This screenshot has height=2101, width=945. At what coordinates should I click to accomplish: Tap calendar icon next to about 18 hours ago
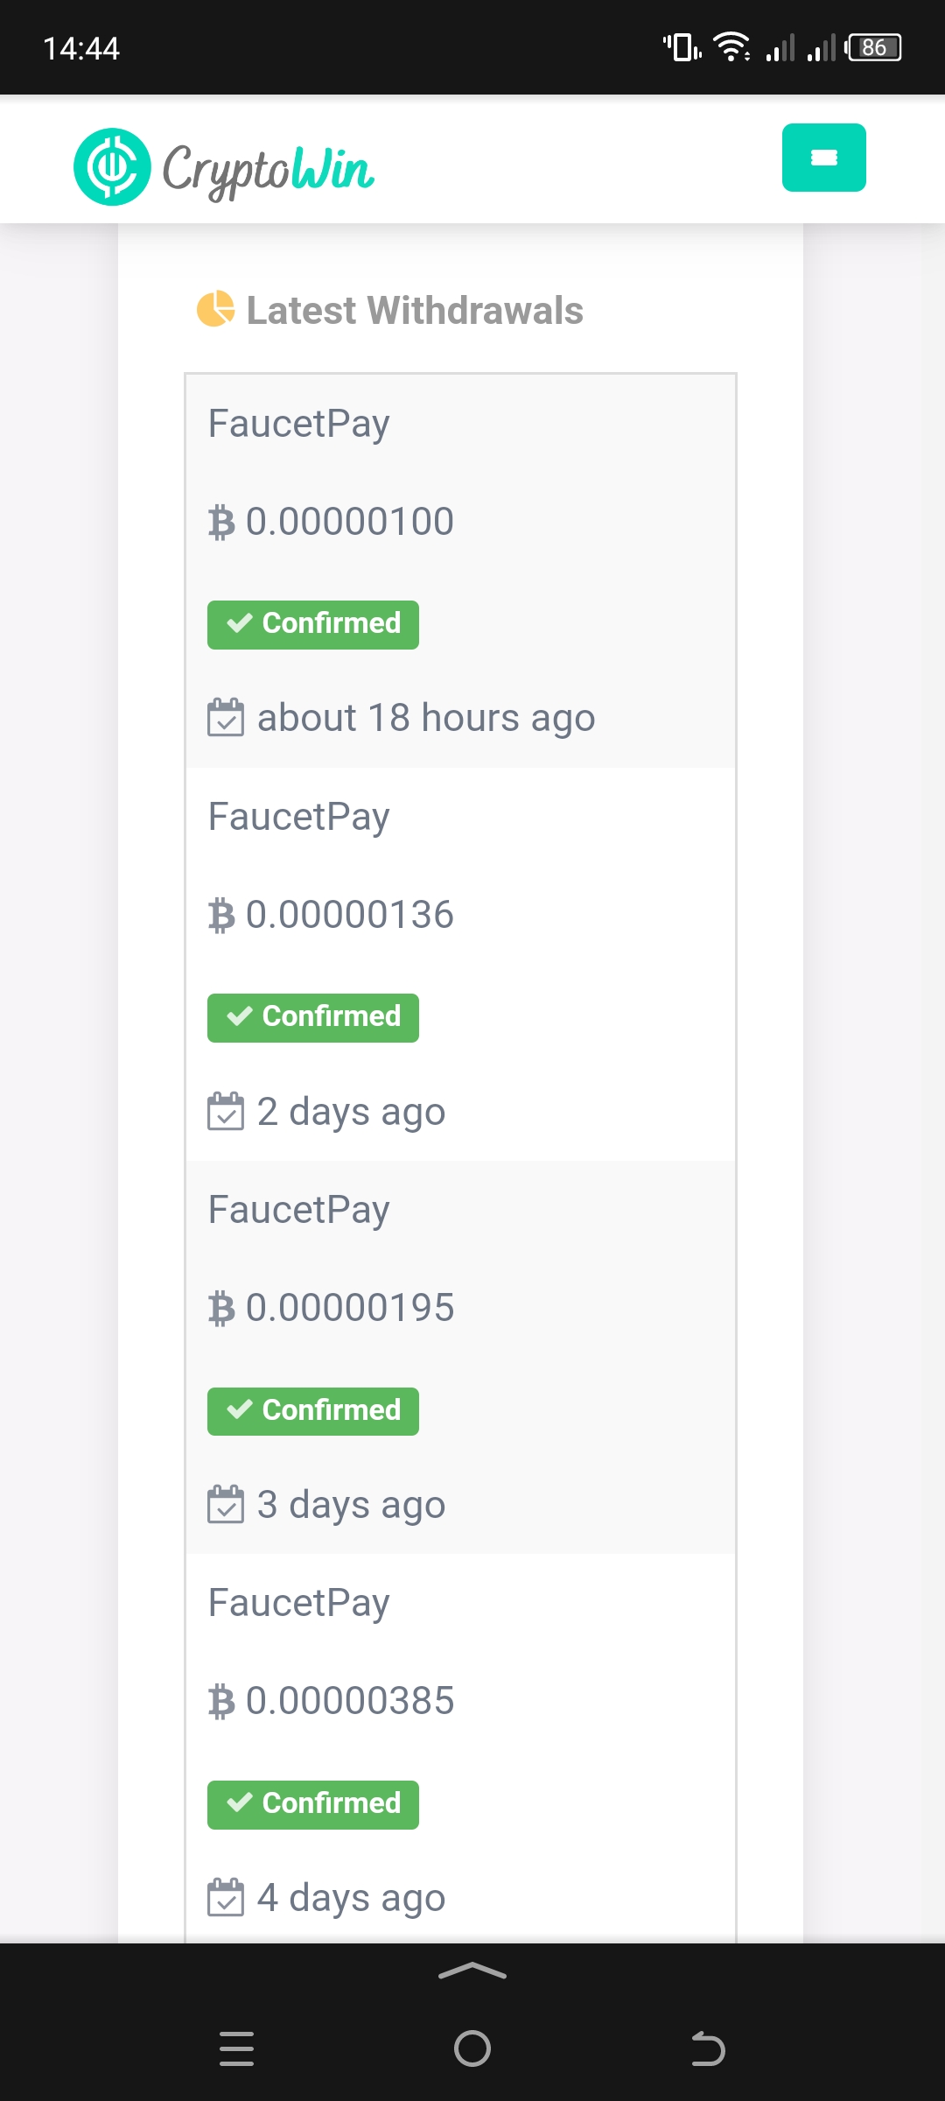(x=226, y=717)
